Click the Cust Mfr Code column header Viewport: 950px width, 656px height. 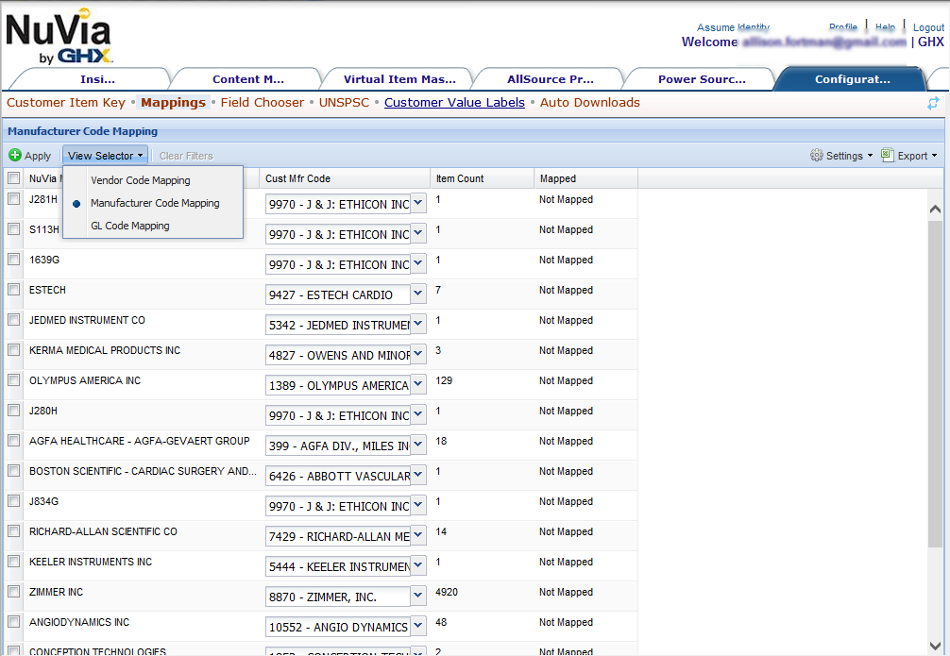[x=345, y=178]
